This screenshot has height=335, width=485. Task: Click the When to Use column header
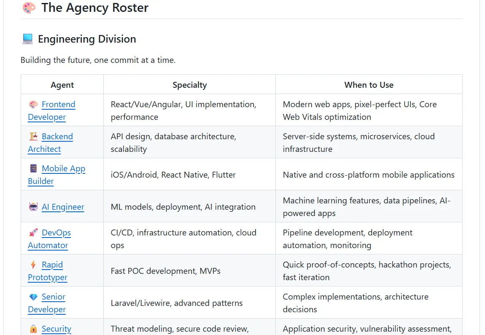click(369, 85)
